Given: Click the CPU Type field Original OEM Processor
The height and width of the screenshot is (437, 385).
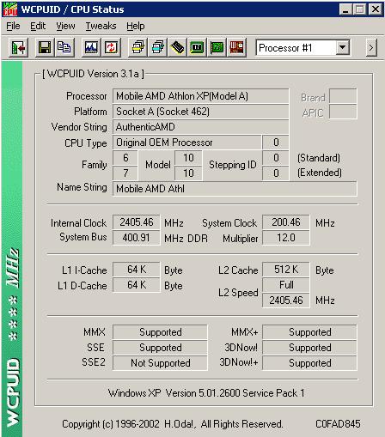Looking at the screenshot, I should [187, 143].
